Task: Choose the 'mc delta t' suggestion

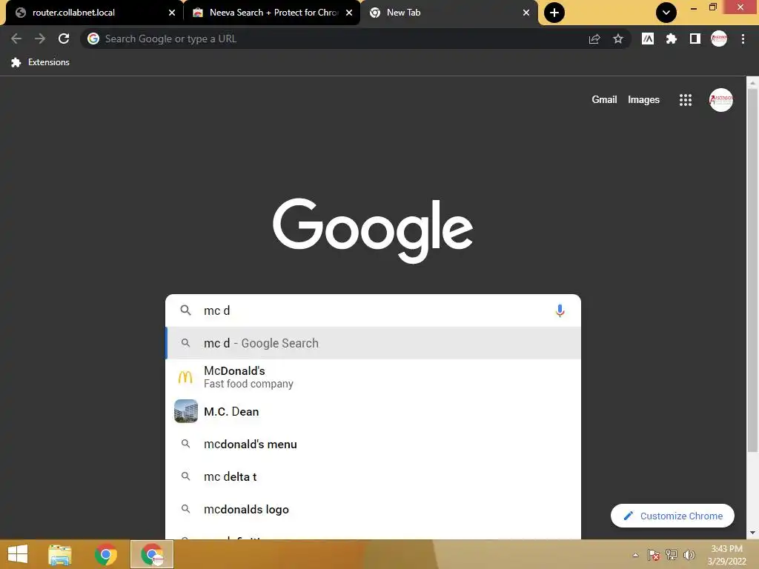Action: point(373,476)
